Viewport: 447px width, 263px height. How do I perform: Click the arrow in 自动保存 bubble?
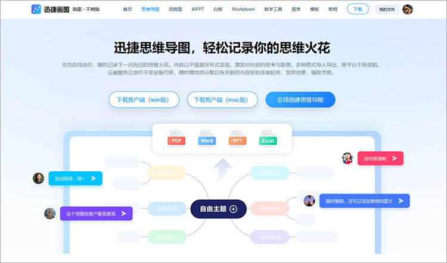(94, 178)
